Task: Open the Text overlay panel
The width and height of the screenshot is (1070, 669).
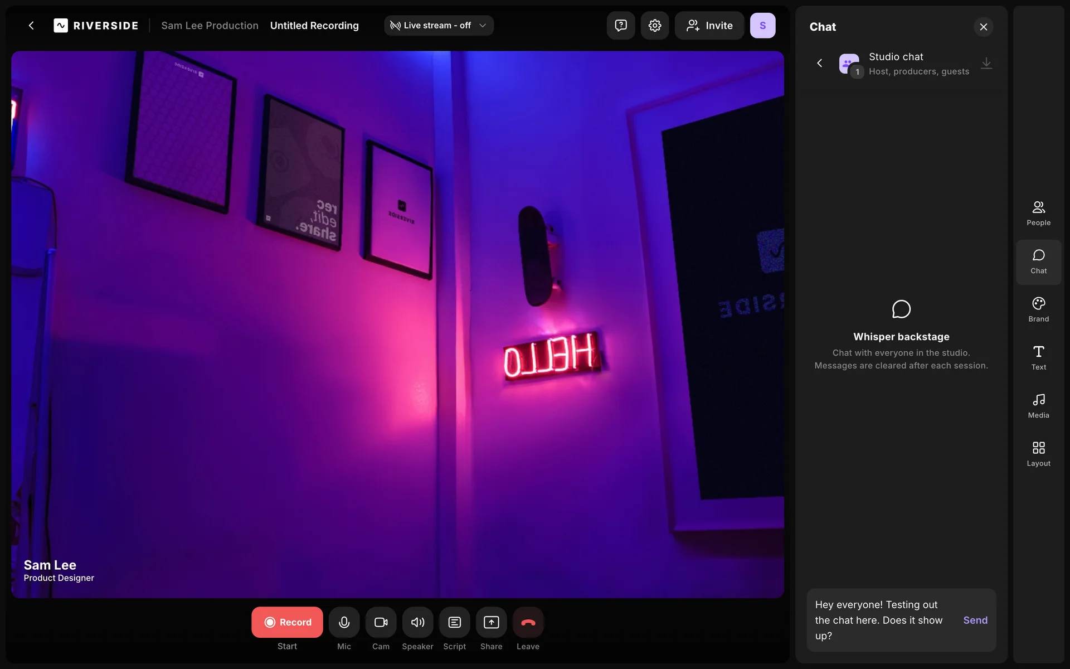Action: pos(1038,358)
